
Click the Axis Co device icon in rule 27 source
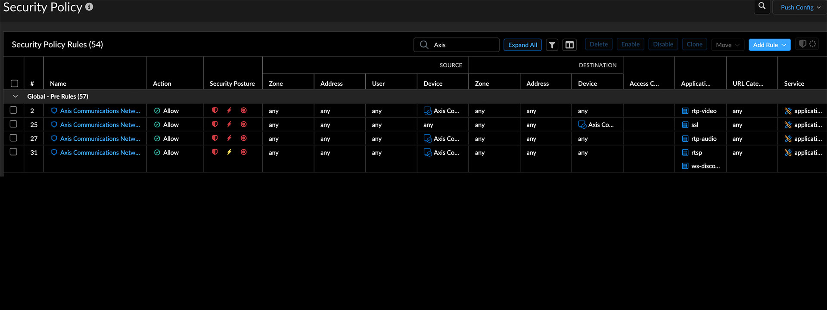tap(428, 139)
